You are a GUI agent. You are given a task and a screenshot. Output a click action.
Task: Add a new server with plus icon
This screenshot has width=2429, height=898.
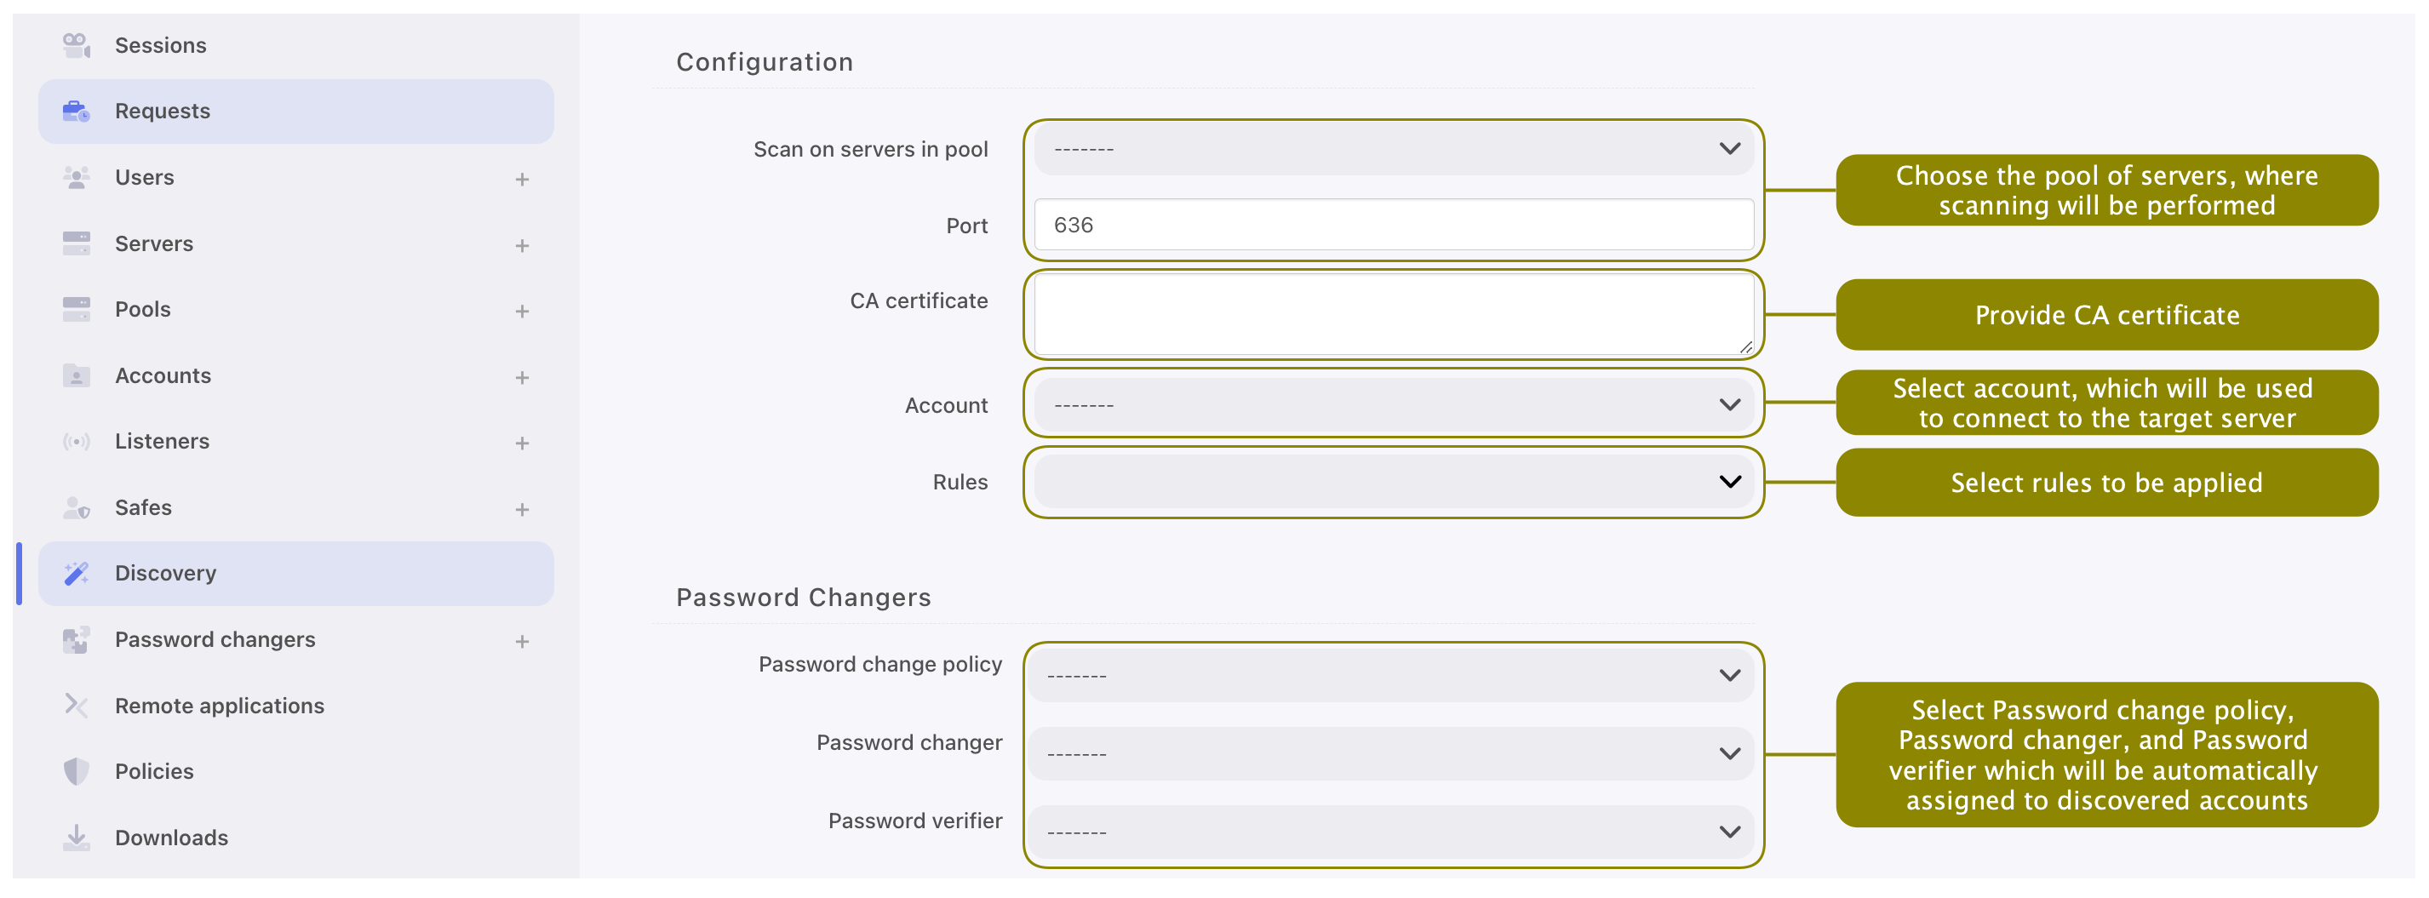pyautogui.click(x=523, y=245)
